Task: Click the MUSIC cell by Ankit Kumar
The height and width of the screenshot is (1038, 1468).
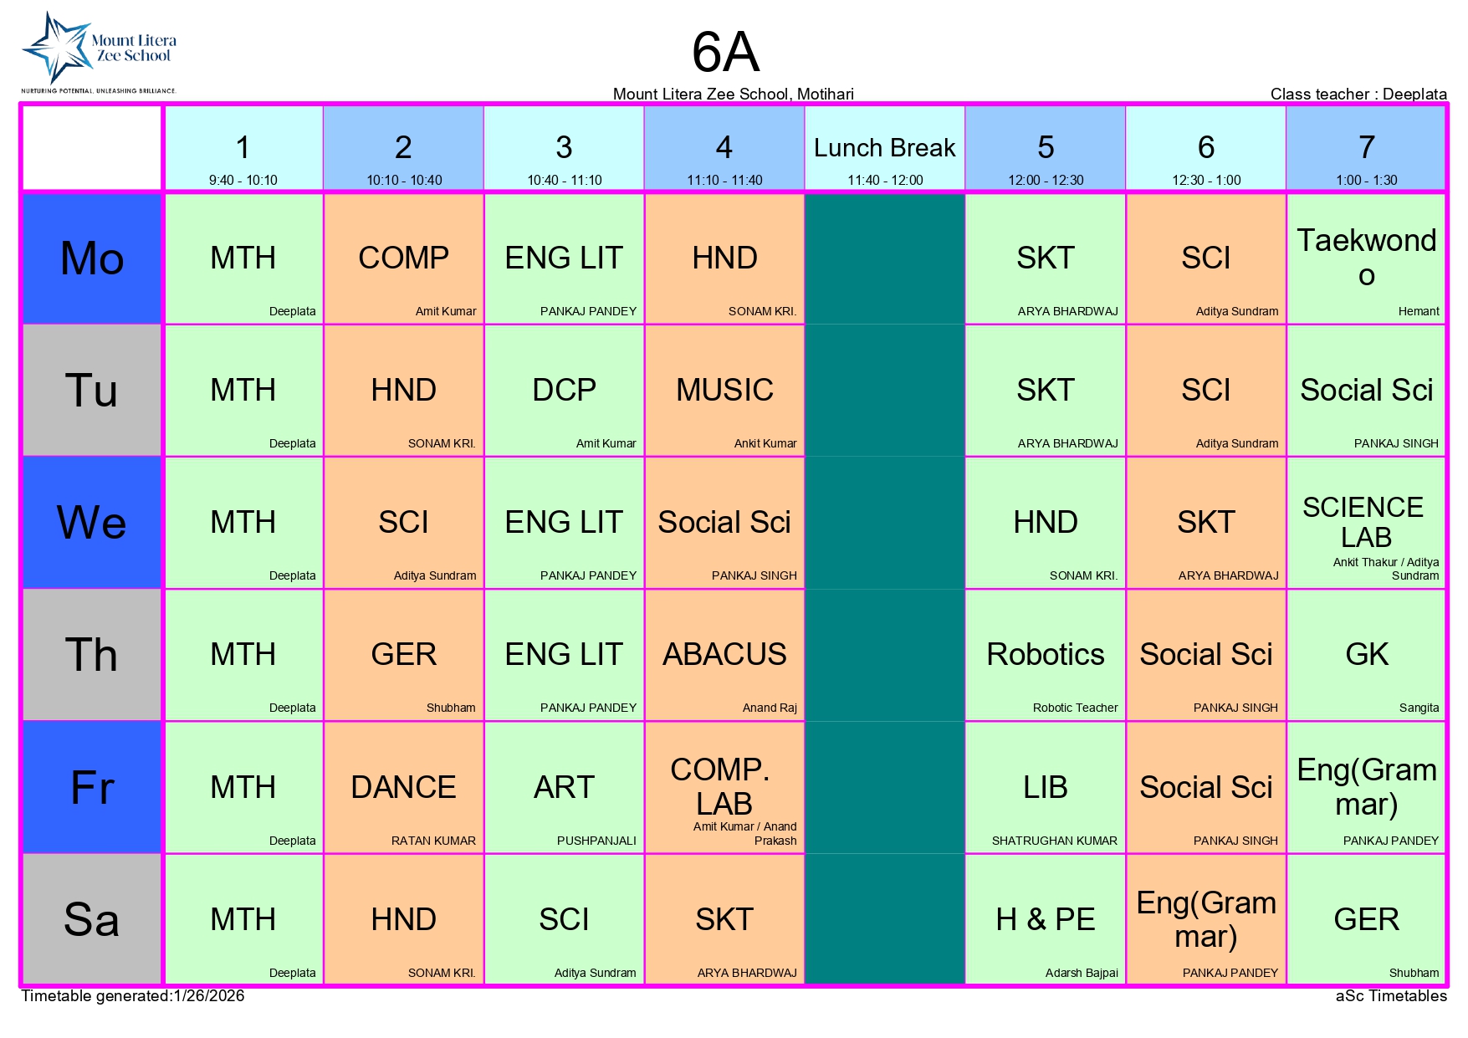Action: click(724, 391)
